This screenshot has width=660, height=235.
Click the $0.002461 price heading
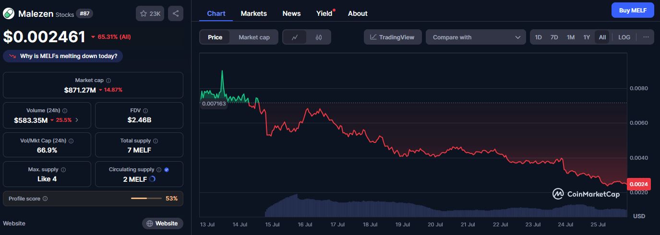tap(44, 36)
